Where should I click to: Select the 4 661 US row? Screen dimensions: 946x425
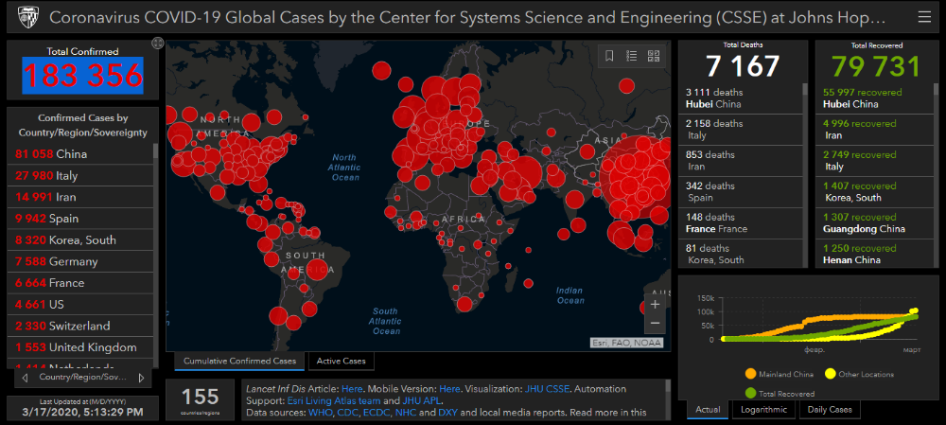point(80,304)
